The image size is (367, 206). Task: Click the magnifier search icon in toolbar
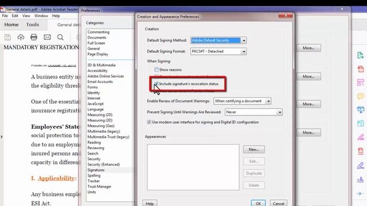(60, 37)
